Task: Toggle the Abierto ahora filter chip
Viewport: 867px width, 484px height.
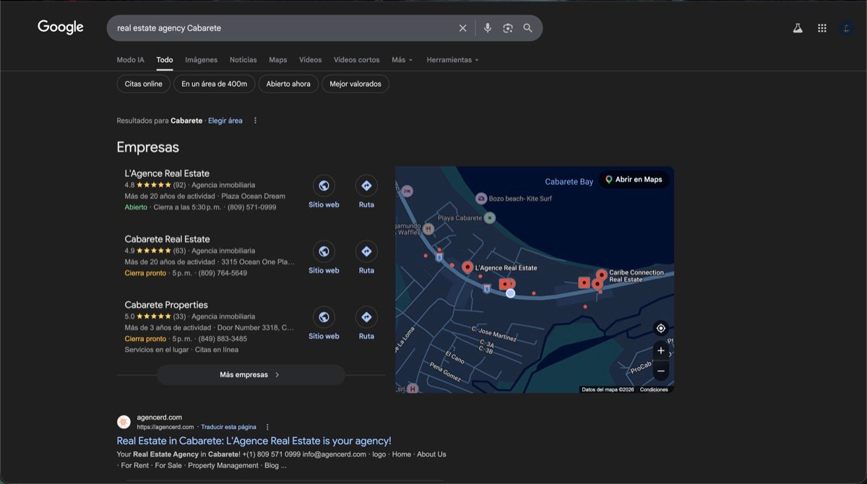Action: pos(288,84)
